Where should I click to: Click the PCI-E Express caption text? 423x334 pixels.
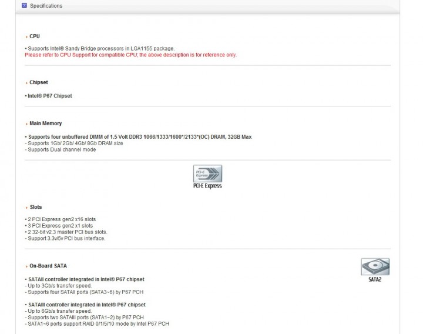207,186
